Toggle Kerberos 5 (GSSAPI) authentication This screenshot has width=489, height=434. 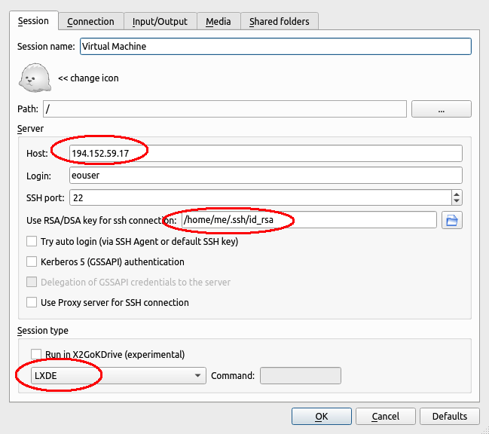click(x=32, y=262)
